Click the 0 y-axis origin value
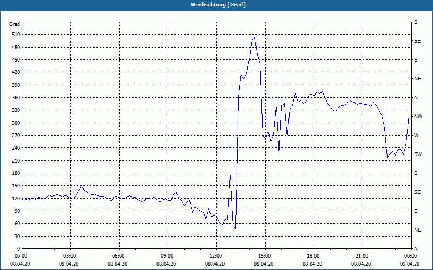433x270 pixels. (19, 249)
